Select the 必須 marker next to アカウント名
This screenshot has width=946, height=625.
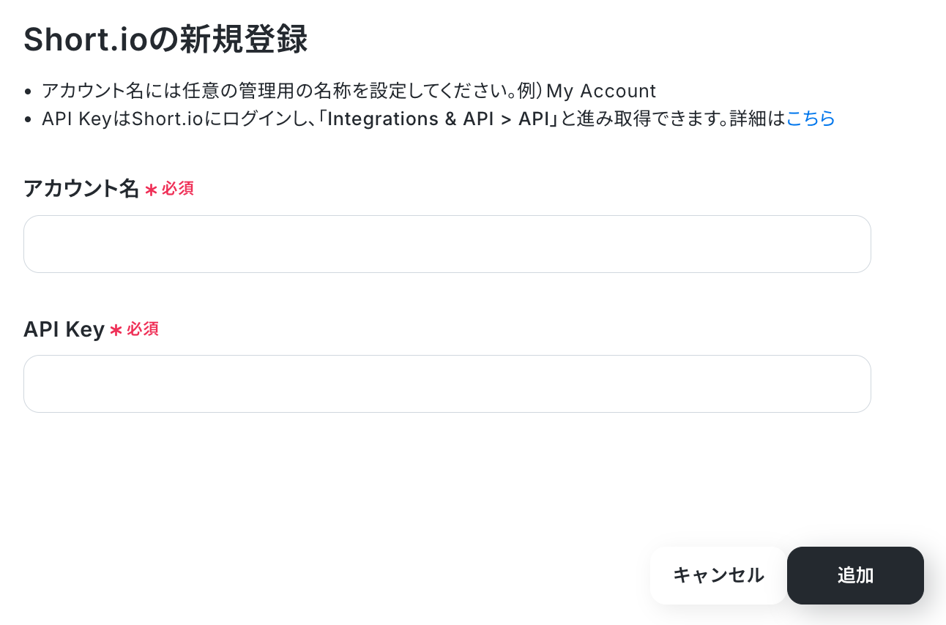178,189
